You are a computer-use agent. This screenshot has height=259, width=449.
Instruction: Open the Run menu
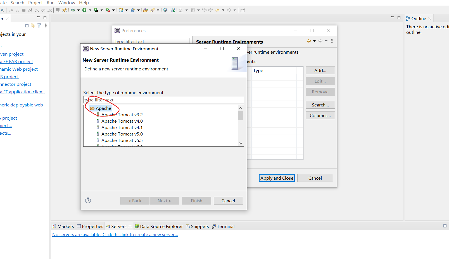click(51, 3)
